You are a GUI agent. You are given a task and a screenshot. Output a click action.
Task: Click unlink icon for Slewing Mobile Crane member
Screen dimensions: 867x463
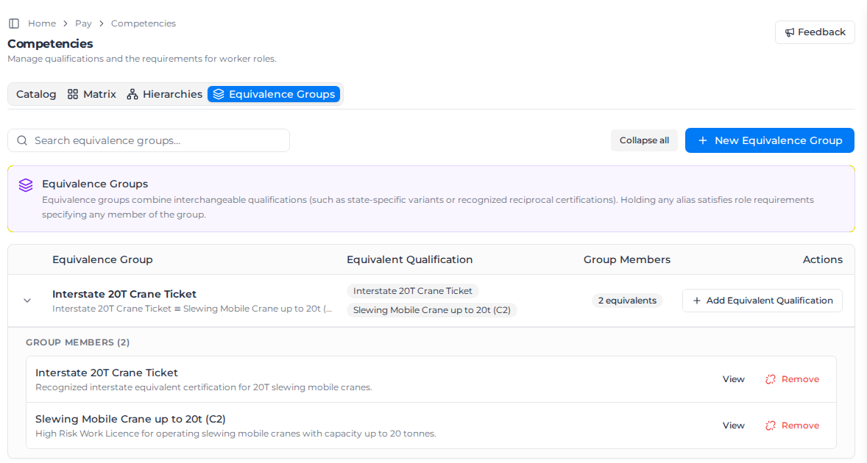[771, 426]
